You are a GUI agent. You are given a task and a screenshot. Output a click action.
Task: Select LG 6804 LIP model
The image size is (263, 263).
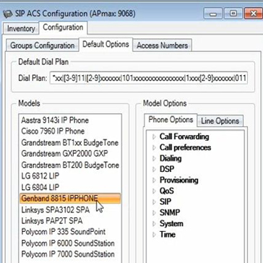(70, 187)
